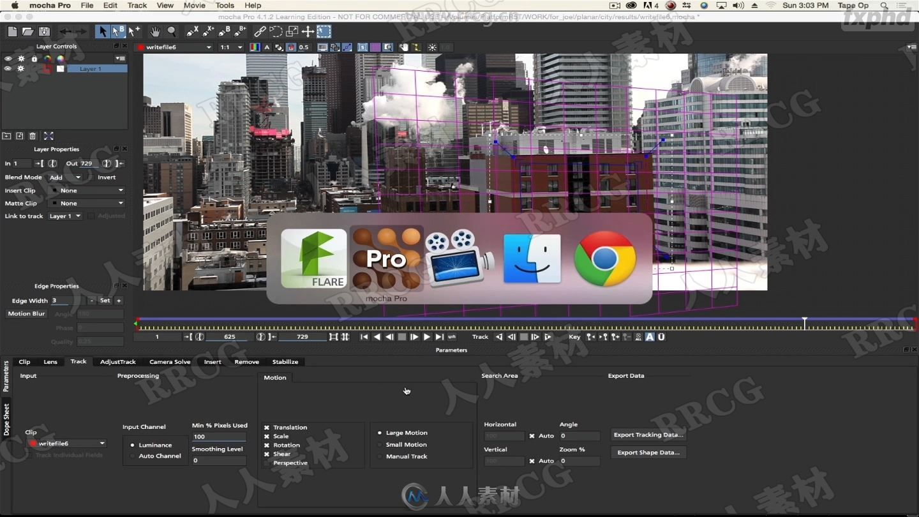
Task: Open the Stabilize tab
Action: [x=285, y=362]
